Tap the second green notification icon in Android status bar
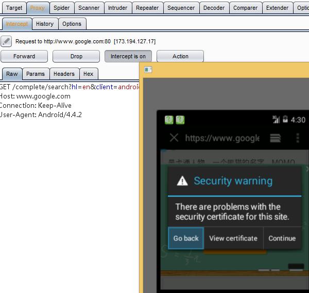The width and height of the screenshot is (309, 293). pos(180,120)
